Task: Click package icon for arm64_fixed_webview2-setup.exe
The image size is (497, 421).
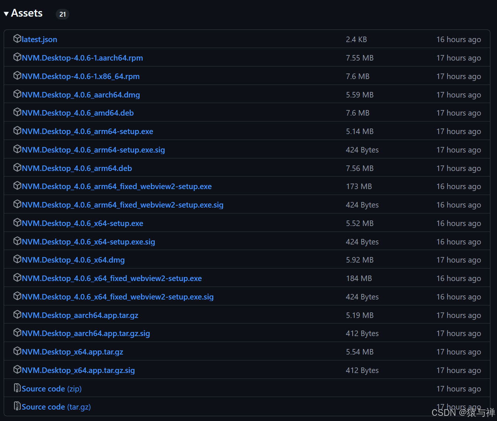Action: (17, 185)
